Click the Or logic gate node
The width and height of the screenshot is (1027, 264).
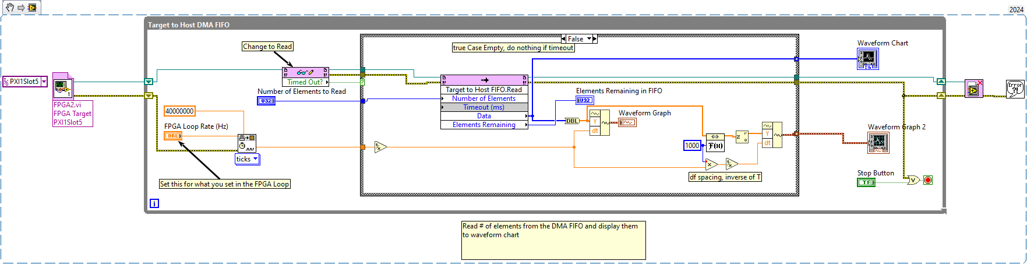913,180
